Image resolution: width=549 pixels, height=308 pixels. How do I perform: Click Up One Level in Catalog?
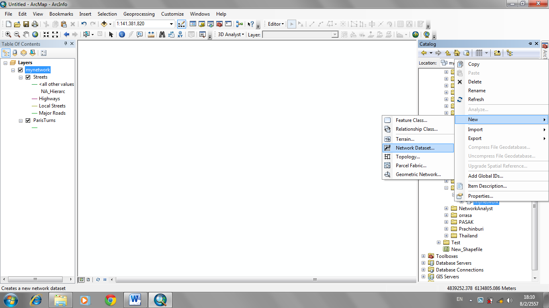448,53
